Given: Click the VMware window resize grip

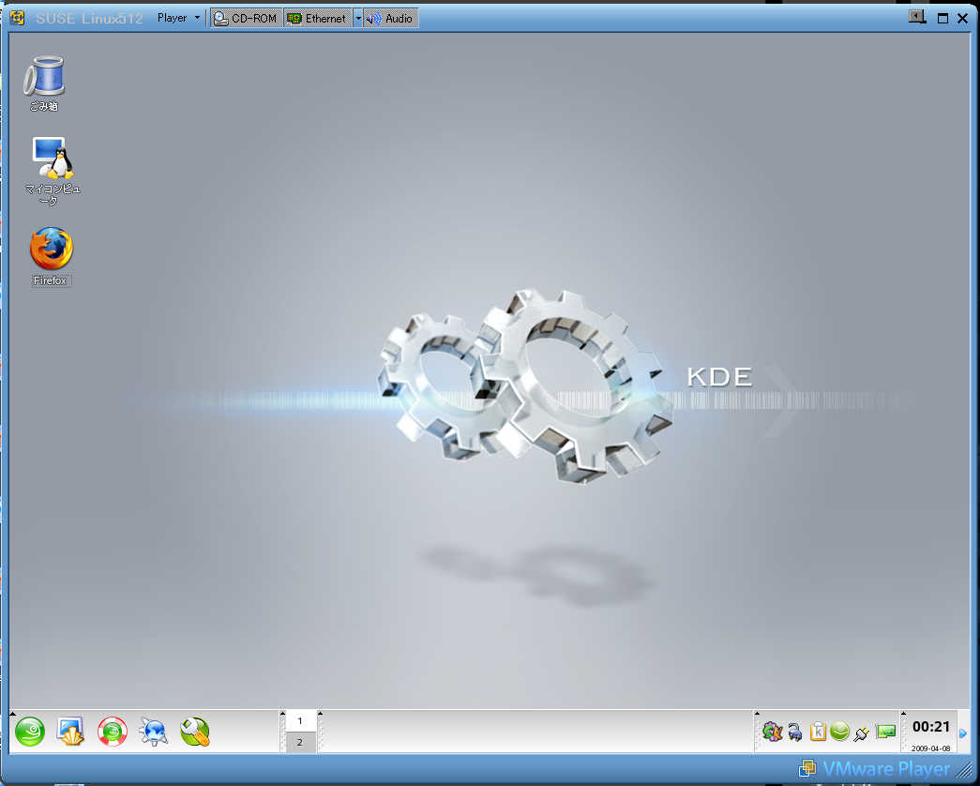Looking at the screenshot, I should click(x=964, y=770).
